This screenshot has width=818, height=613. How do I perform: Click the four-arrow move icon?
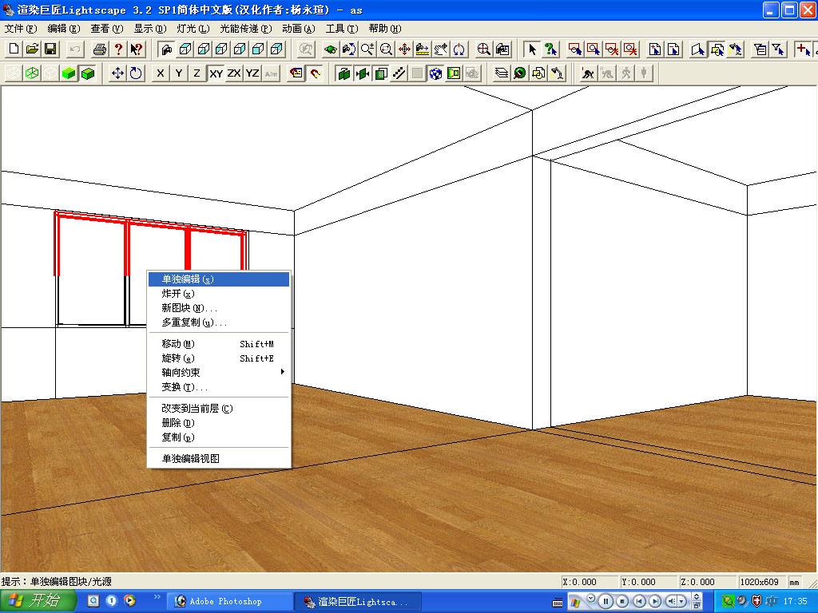pos(117,73)
